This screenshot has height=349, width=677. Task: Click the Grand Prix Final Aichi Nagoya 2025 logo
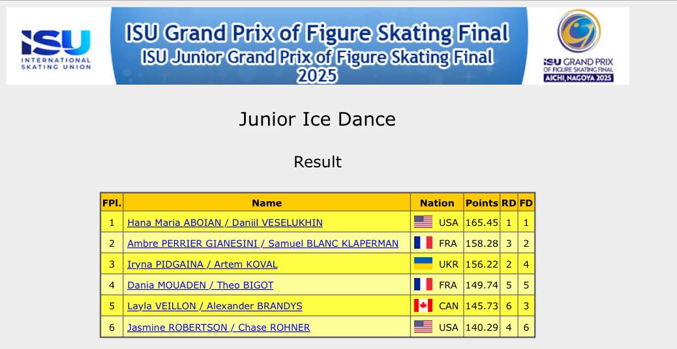point(579,46)
